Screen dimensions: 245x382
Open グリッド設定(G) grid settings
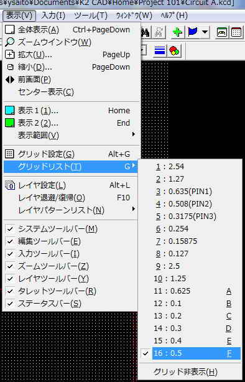(x=72, y=154)
